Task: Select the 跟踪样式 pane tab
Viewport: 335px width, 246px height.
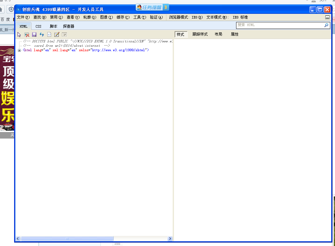Action: point(200,34)
